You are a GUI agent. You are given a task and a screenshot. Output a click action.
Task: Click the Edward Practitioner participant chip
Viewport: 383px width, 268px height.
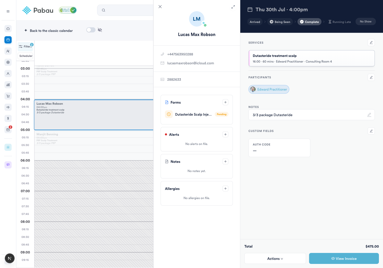tap(269, 89)
